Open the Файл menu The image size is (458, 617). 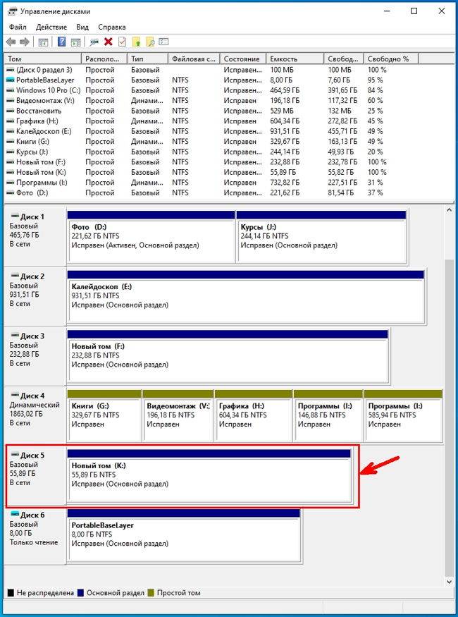(x=18, y=28)
